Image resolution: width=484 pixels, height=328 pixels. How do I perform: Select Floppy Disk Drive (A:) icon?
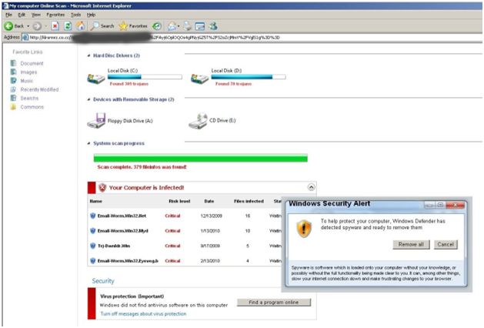click(96, 120)
